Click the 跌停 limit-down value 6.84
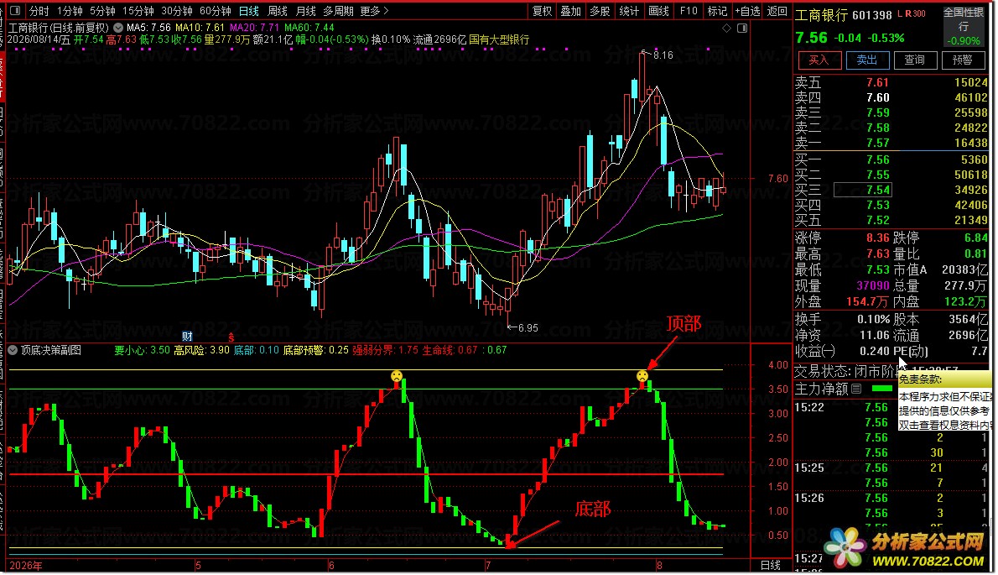The height and width of the screenshot is (575, 998). 975,238
